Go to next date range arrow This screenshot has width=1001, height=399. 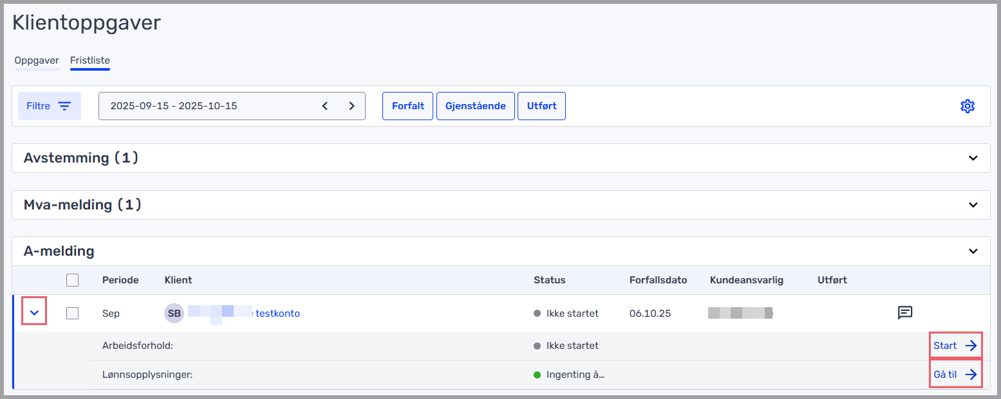351,106
